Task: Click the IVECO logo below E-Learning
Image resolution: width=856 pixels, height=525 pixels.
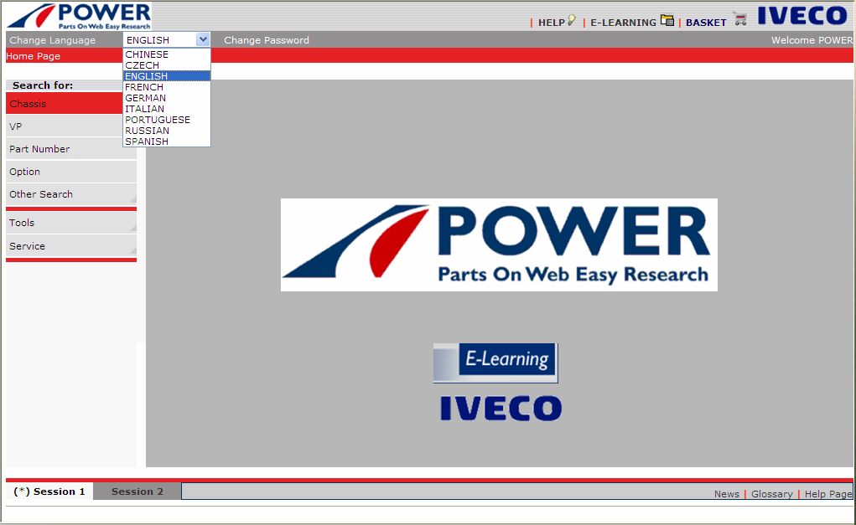Action: 501,409
